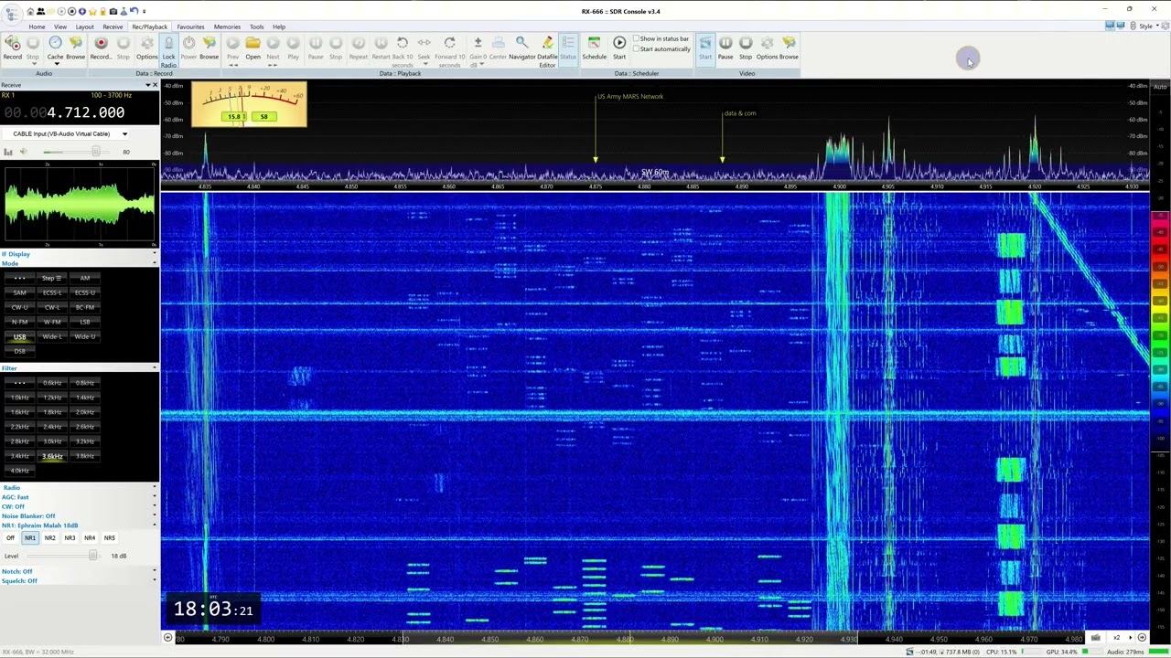The height and width of the screenshot is (658, 1171).
Task: Open Data Record Options gear
Action: [146, 47]
